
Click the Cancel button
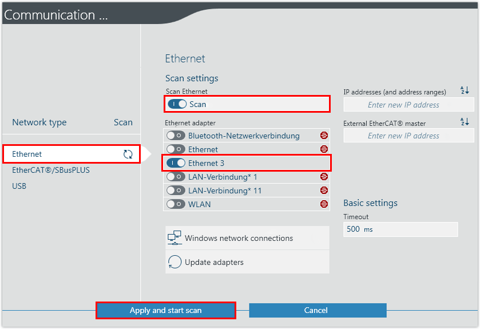[318, 310]
